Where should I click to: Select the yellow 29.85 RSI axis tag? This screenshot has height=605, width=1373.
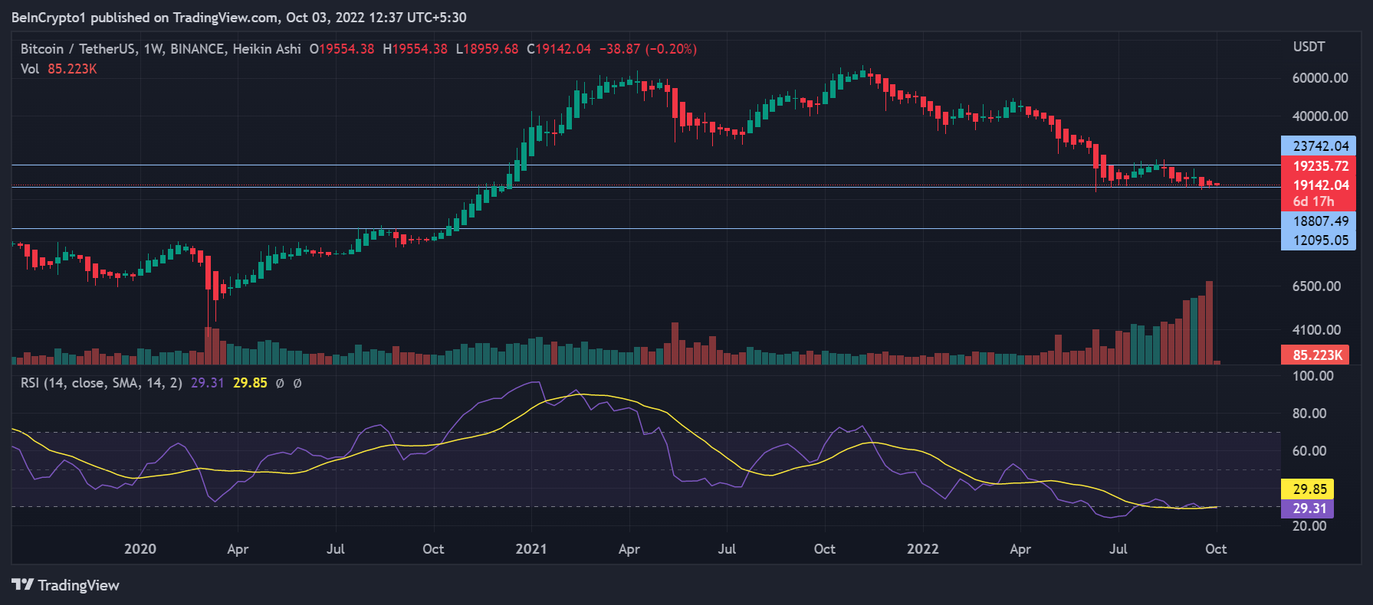point(1308,489)
